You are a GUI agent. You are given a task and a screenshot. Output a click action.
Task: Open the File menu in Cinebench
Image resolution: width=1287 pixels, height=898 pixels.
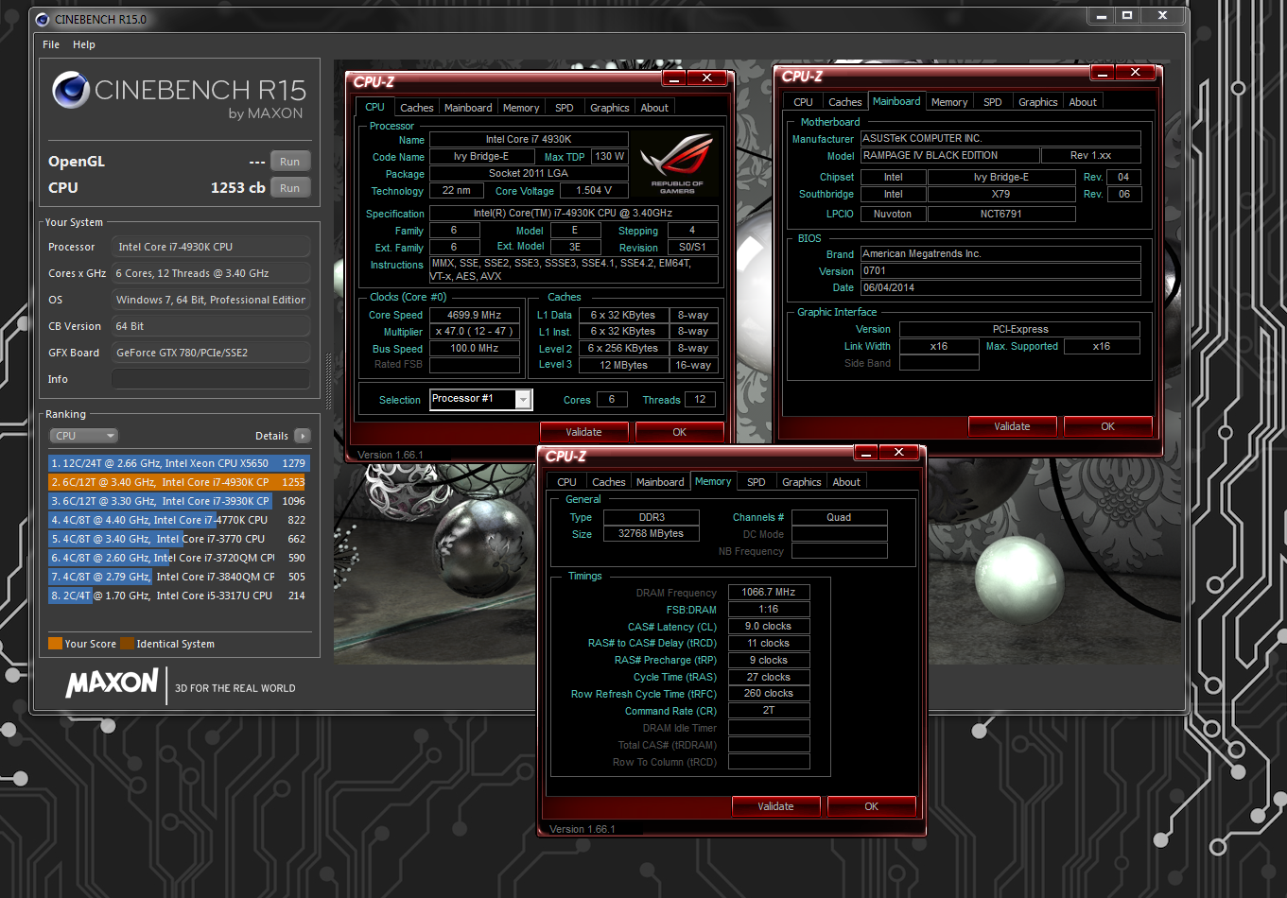click(x=51, y=44)
